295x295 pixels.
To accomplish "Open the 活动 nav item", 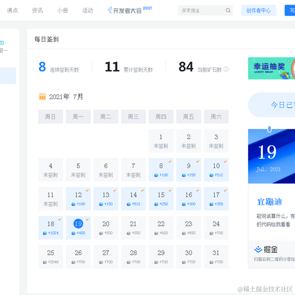I will point(88,10).
